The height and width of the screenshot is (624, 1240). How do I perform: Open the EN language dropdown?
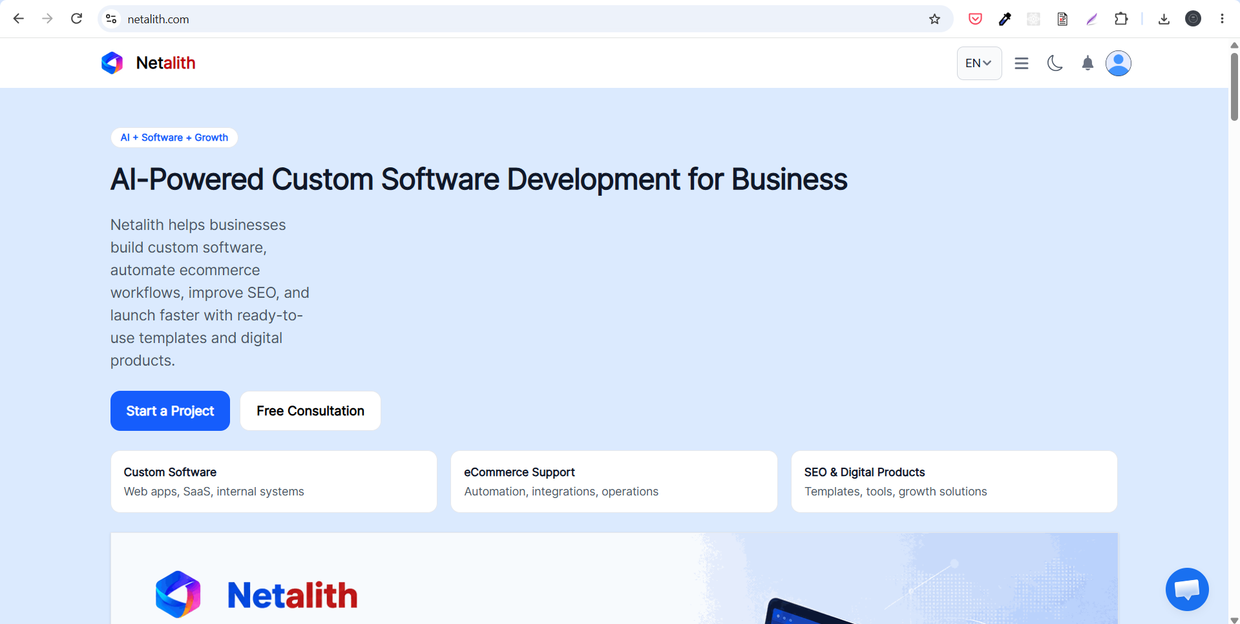979,63
